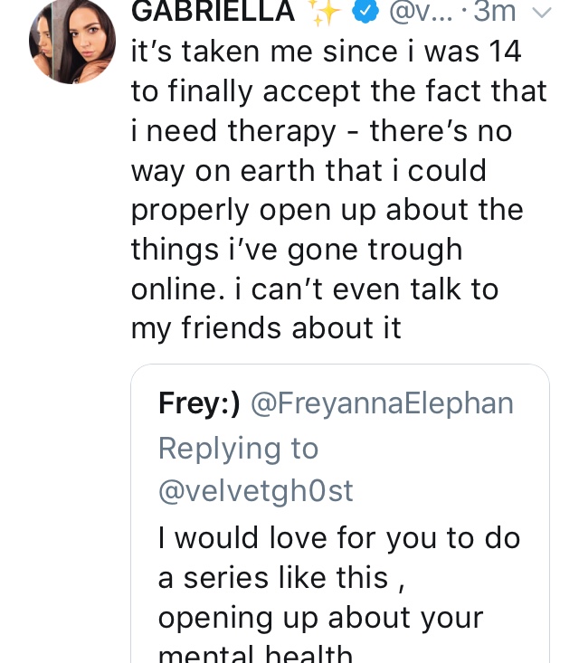Open the @FreyannaElephan handle
The width and height of the screenshot is (579, 663).
coord(381,403)
